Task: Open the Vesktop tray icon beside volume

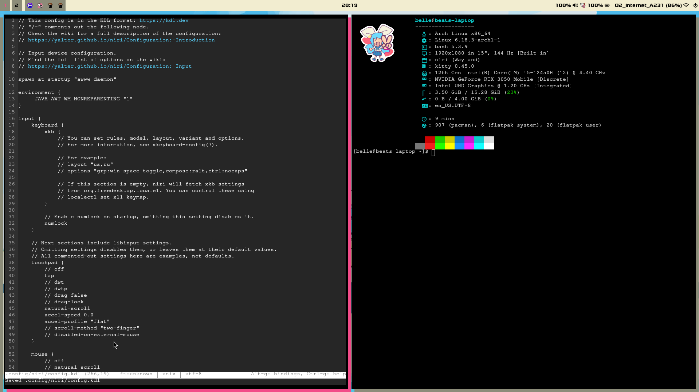Action: tap(583, 5)
